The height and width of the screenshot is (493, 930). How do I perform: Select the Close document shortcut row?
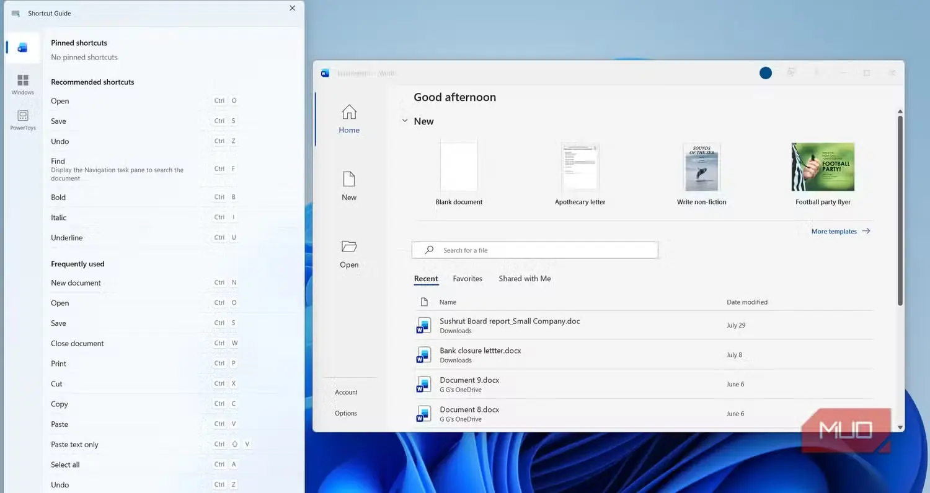tap(144, 343)
